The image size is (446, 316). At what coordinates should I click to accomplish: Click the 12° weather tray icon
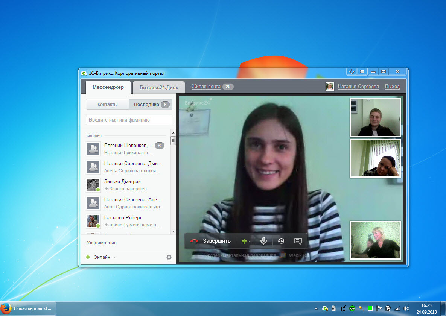click(x=343, y=308)
